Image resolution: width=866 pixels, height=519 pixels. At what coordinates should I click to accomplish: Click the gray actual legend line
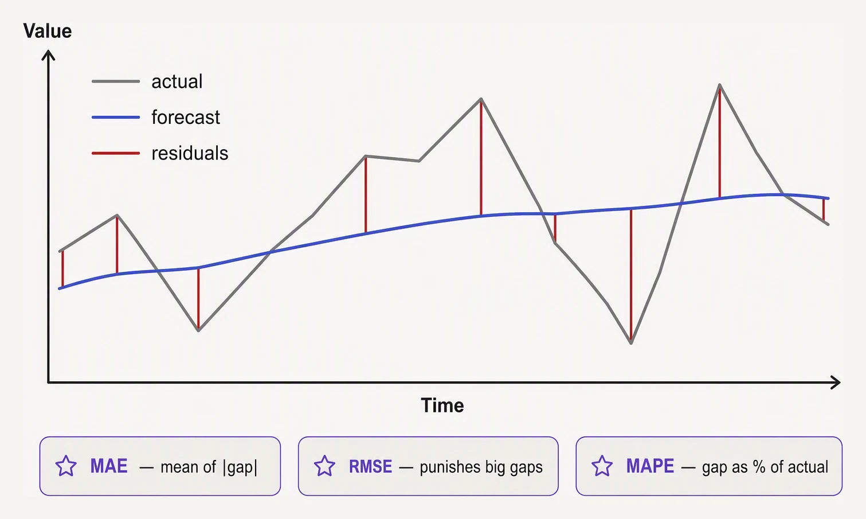click(x=116, y=81)
